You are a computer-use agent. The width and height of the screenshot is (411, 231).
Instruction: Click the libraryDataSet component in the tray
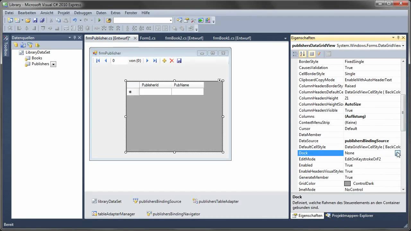click(x=107, y=201)
